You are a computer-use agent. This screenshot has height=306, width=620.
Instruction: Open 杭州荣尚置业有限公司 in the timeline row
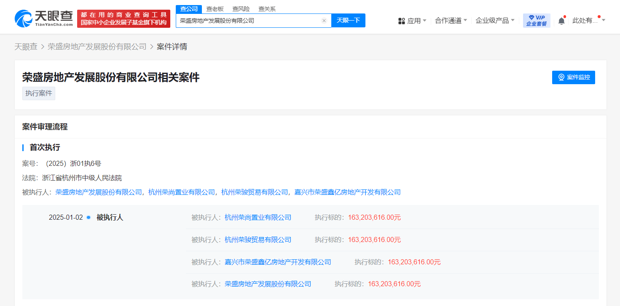(258, 218)
